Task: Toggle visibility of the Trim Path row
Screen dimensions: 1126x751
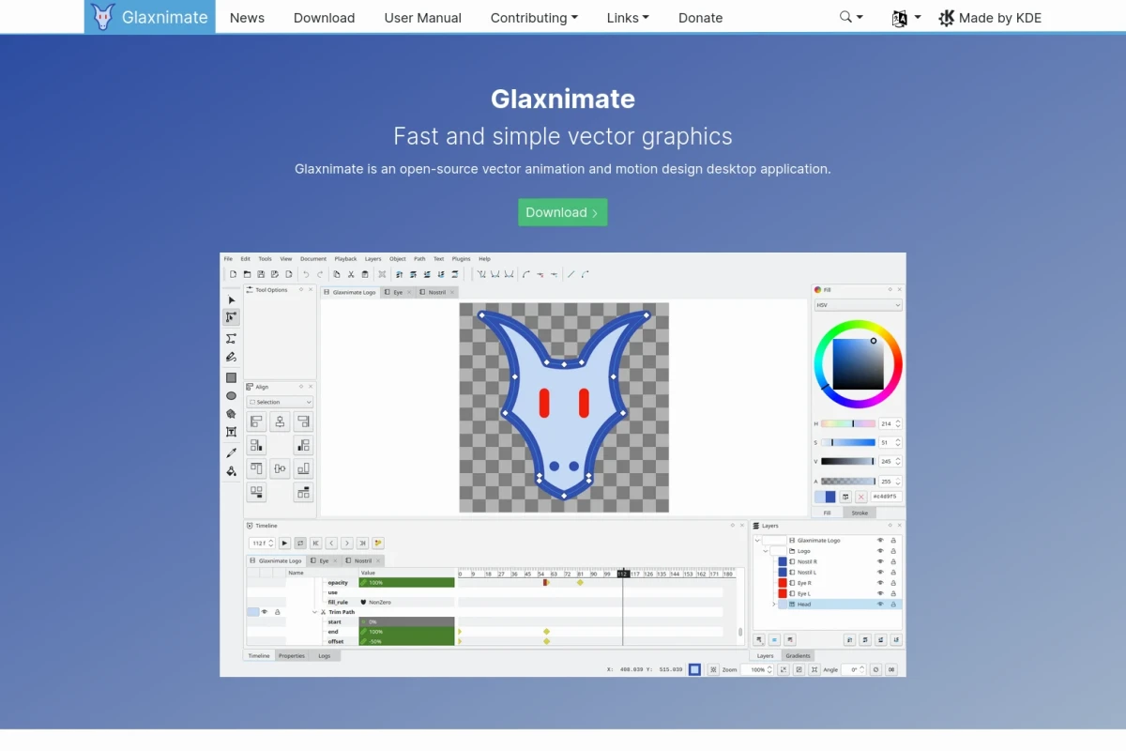Action: pos(266,611)
